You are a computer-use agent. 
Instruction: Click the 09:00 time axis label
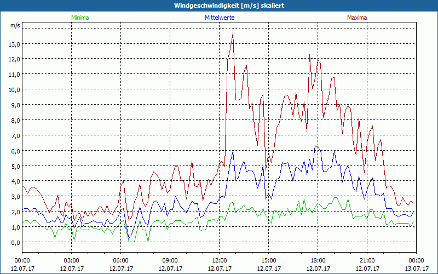pyautogui.click(x=170, y=261)
